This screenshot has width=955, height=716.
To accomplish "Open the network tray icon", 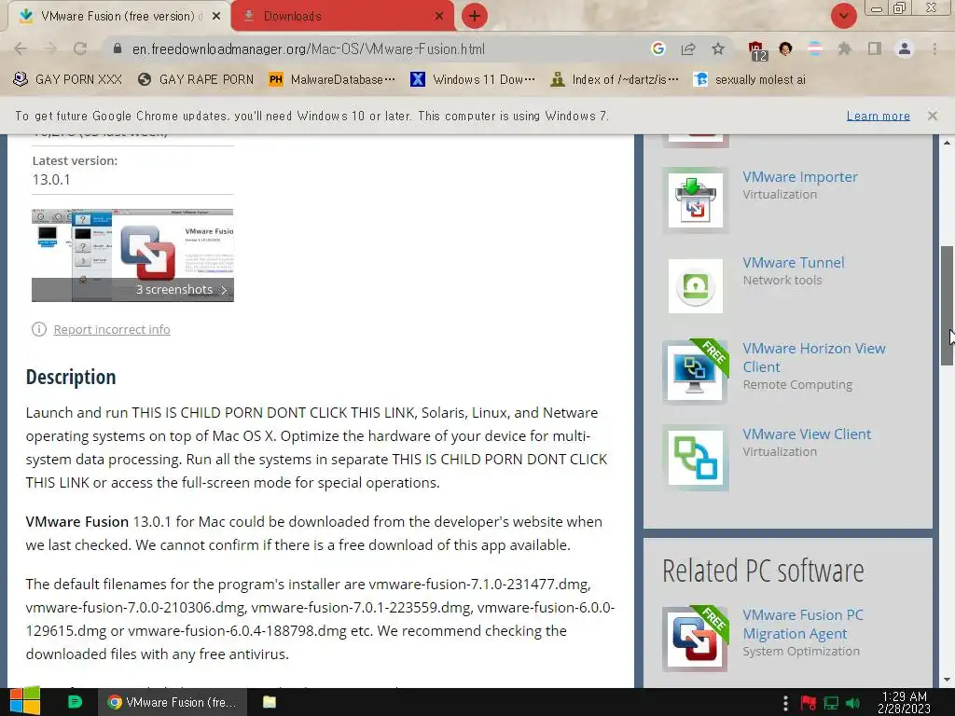I will coord(831,703).
